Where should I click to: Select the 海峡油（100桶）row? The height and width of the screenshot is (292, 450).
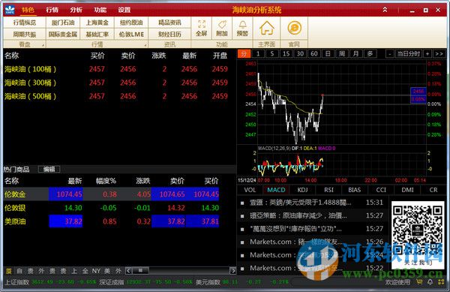(x=119, y=69)
